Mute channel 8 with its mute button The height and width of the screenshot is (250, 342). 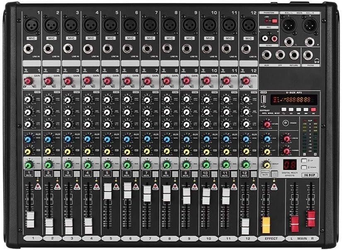click(175, 174)
